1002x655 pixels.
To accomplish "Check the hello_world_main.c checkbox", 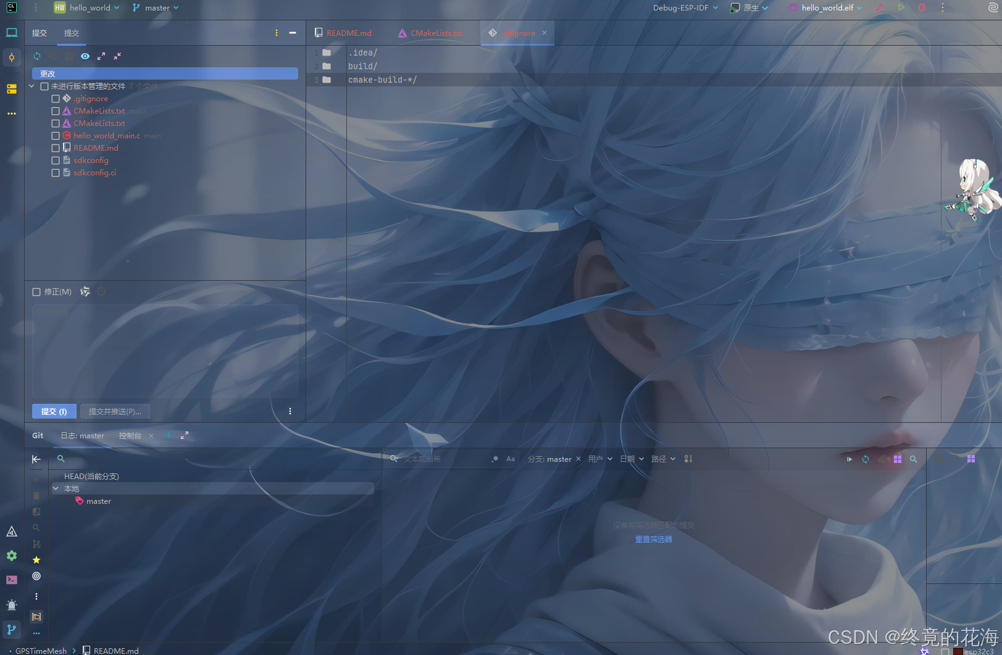I will (x=56, y=136).
